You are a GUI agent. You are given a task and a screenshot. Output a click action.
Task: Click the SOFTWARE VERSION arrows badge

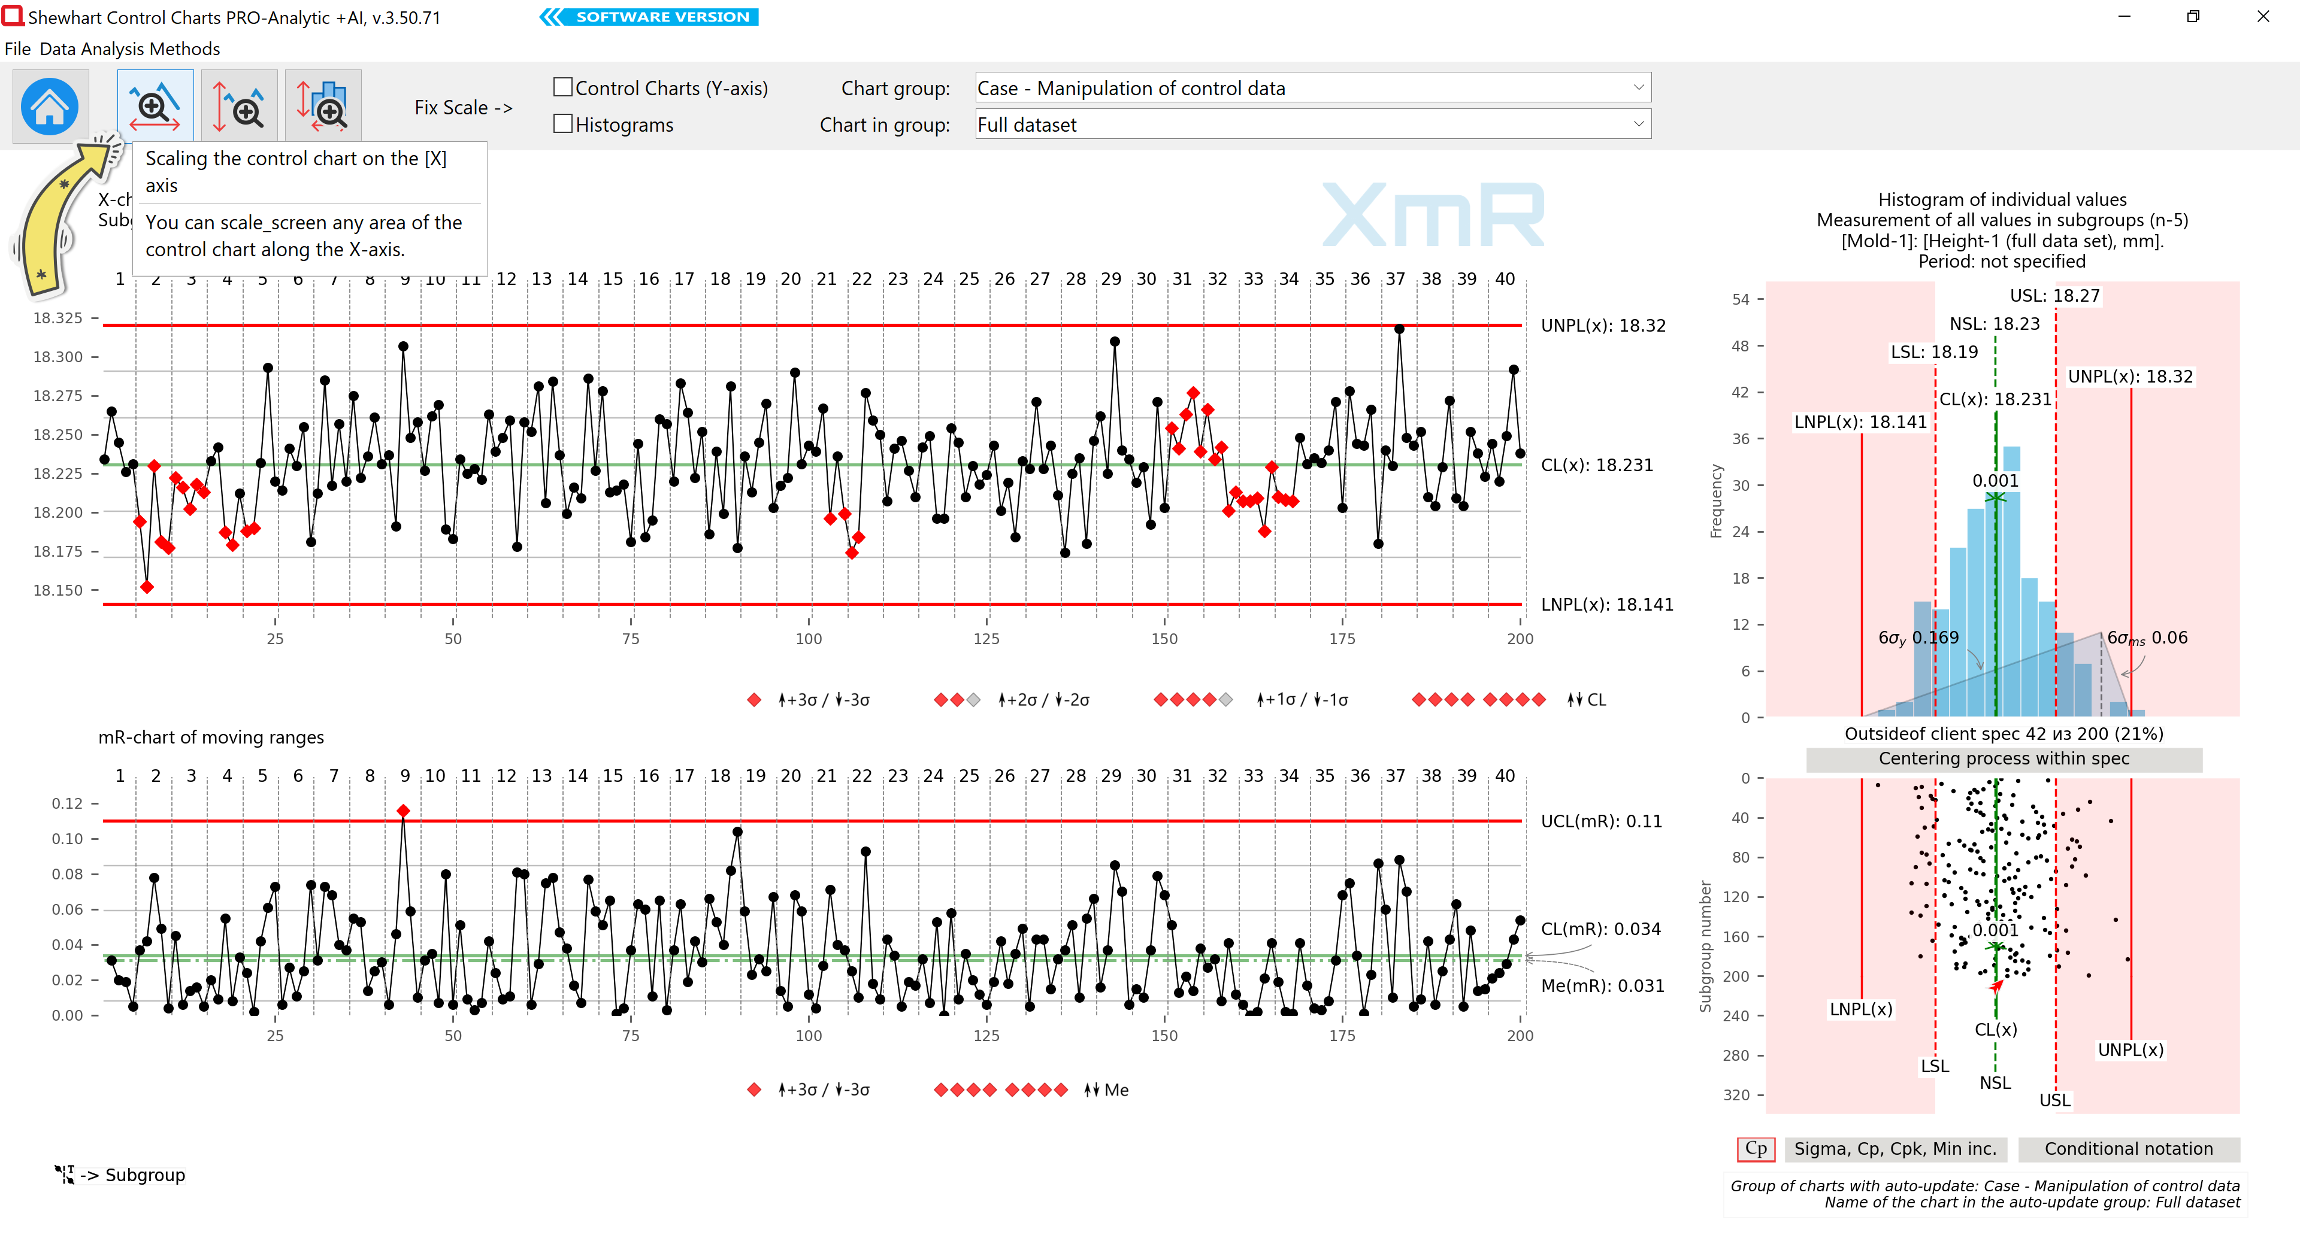649,17
